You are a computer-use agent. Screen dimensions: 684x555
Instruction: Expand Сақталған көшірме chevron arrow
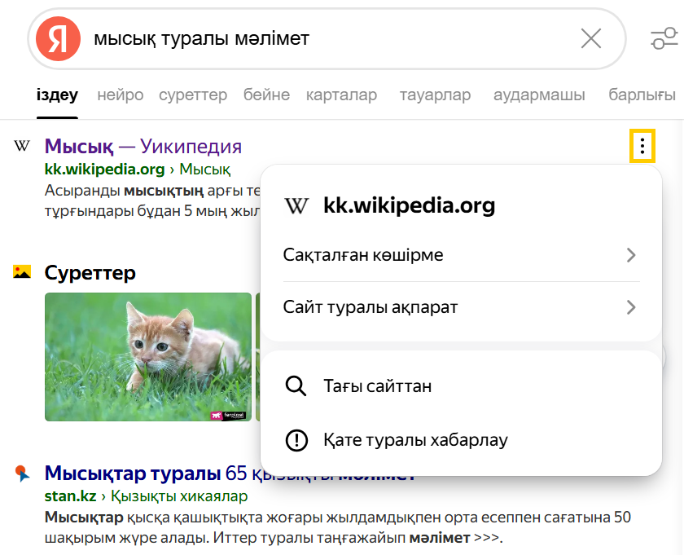click(x=630, y=255)
